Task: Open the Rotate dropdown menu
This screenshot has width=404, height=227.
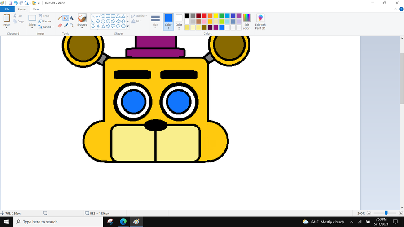Action: [46, 27]
